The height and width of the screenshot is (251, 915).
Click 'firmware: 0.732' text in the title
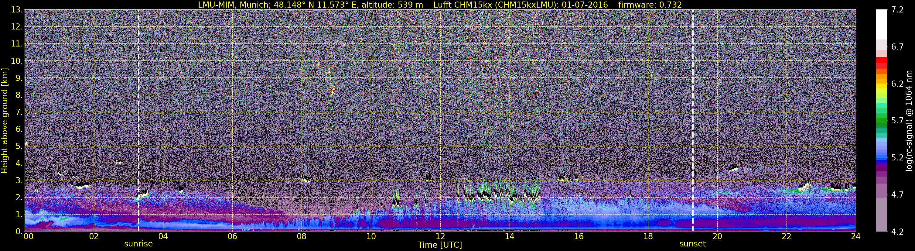click(x=650, y=5)
